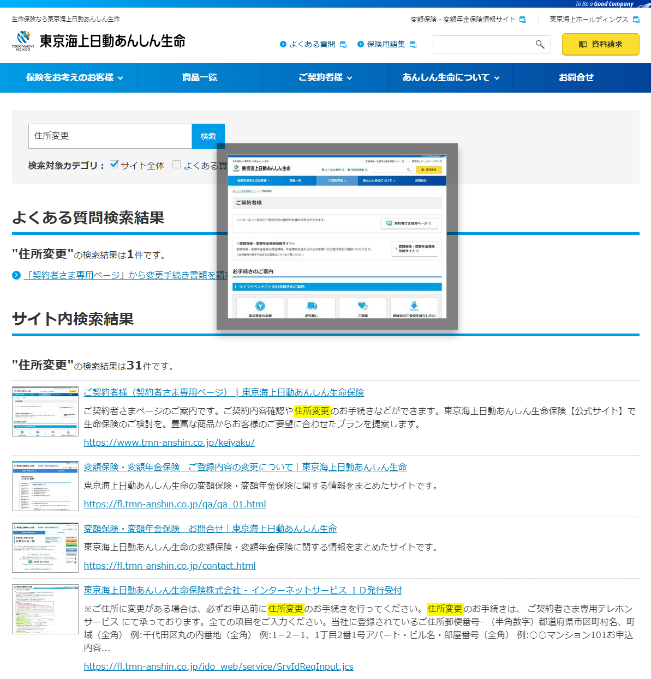Open 保険用語集 header link

386,44
